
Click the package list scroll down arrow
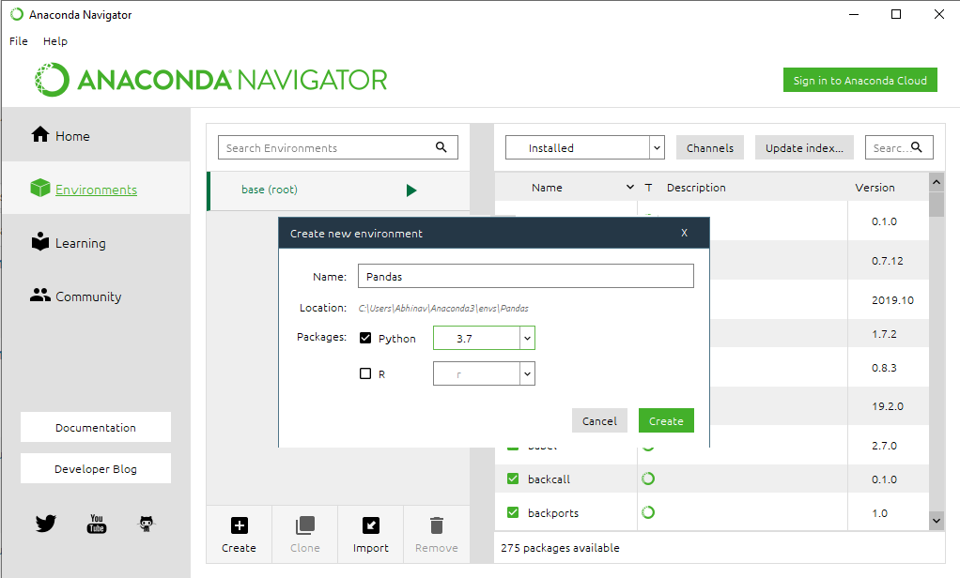point(937,521)
